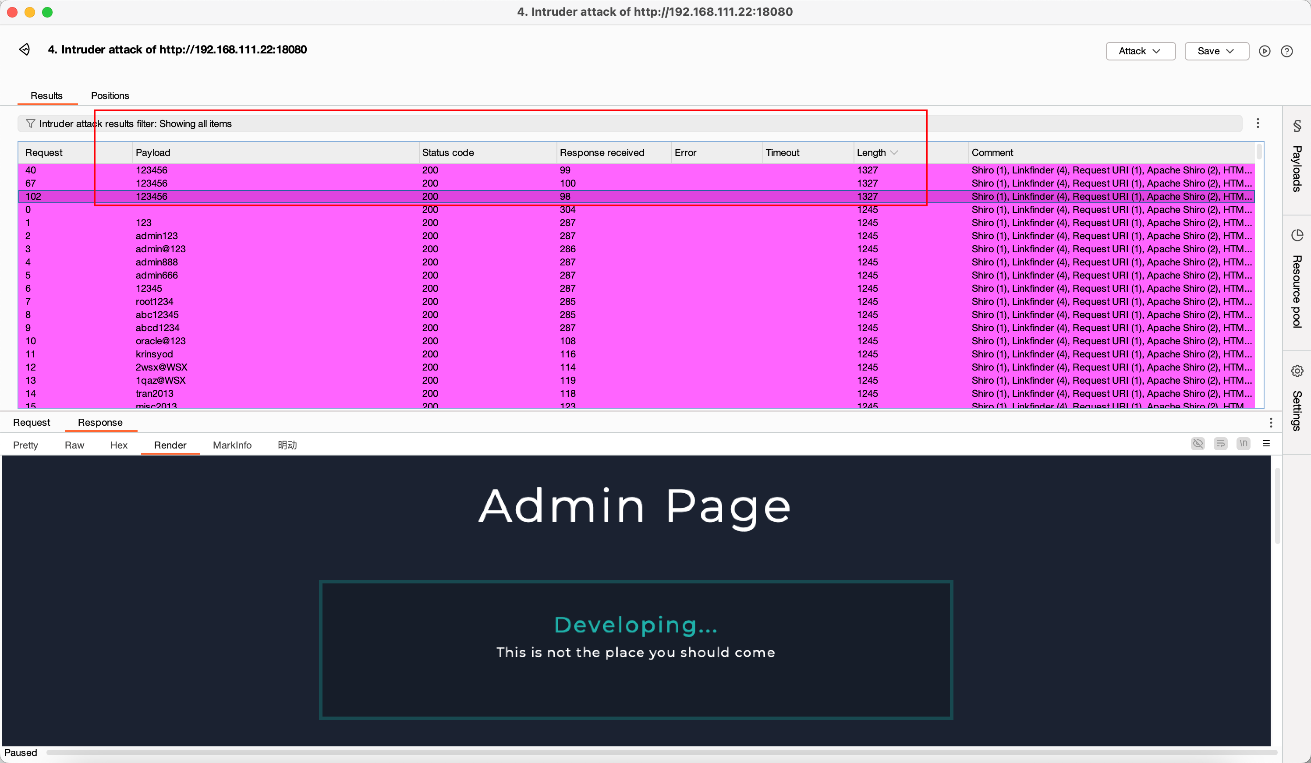Toggle show non-printable \n characters
Image resolution: width=1311 pixels, height=763 pixels.
1244,444
